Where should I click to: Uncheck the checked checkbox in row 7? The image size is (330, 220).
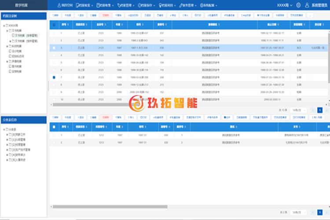pos(54,77)
